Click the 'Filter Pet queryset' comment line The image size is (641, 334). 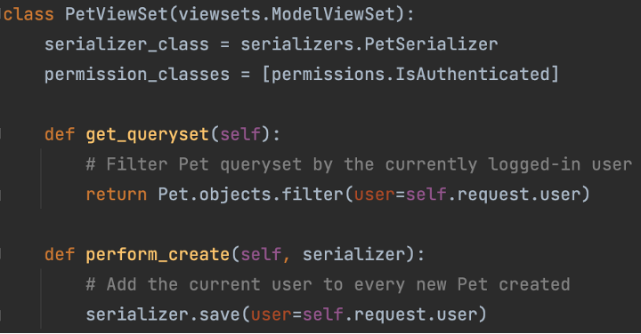point(359,164)
